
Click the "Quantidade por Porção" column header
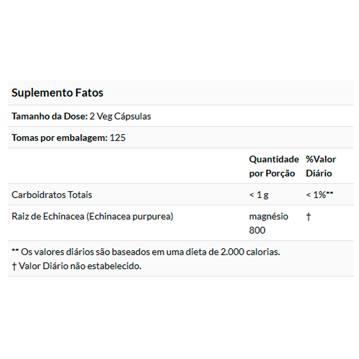point(274,166)
